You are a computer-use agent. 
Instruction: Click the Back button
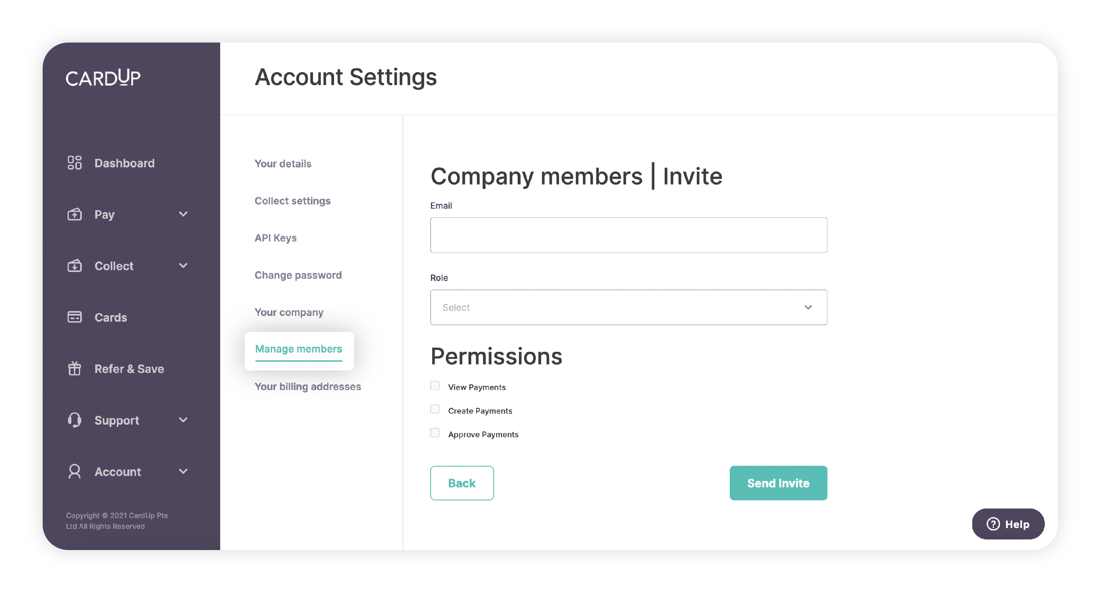click(462, 483)
